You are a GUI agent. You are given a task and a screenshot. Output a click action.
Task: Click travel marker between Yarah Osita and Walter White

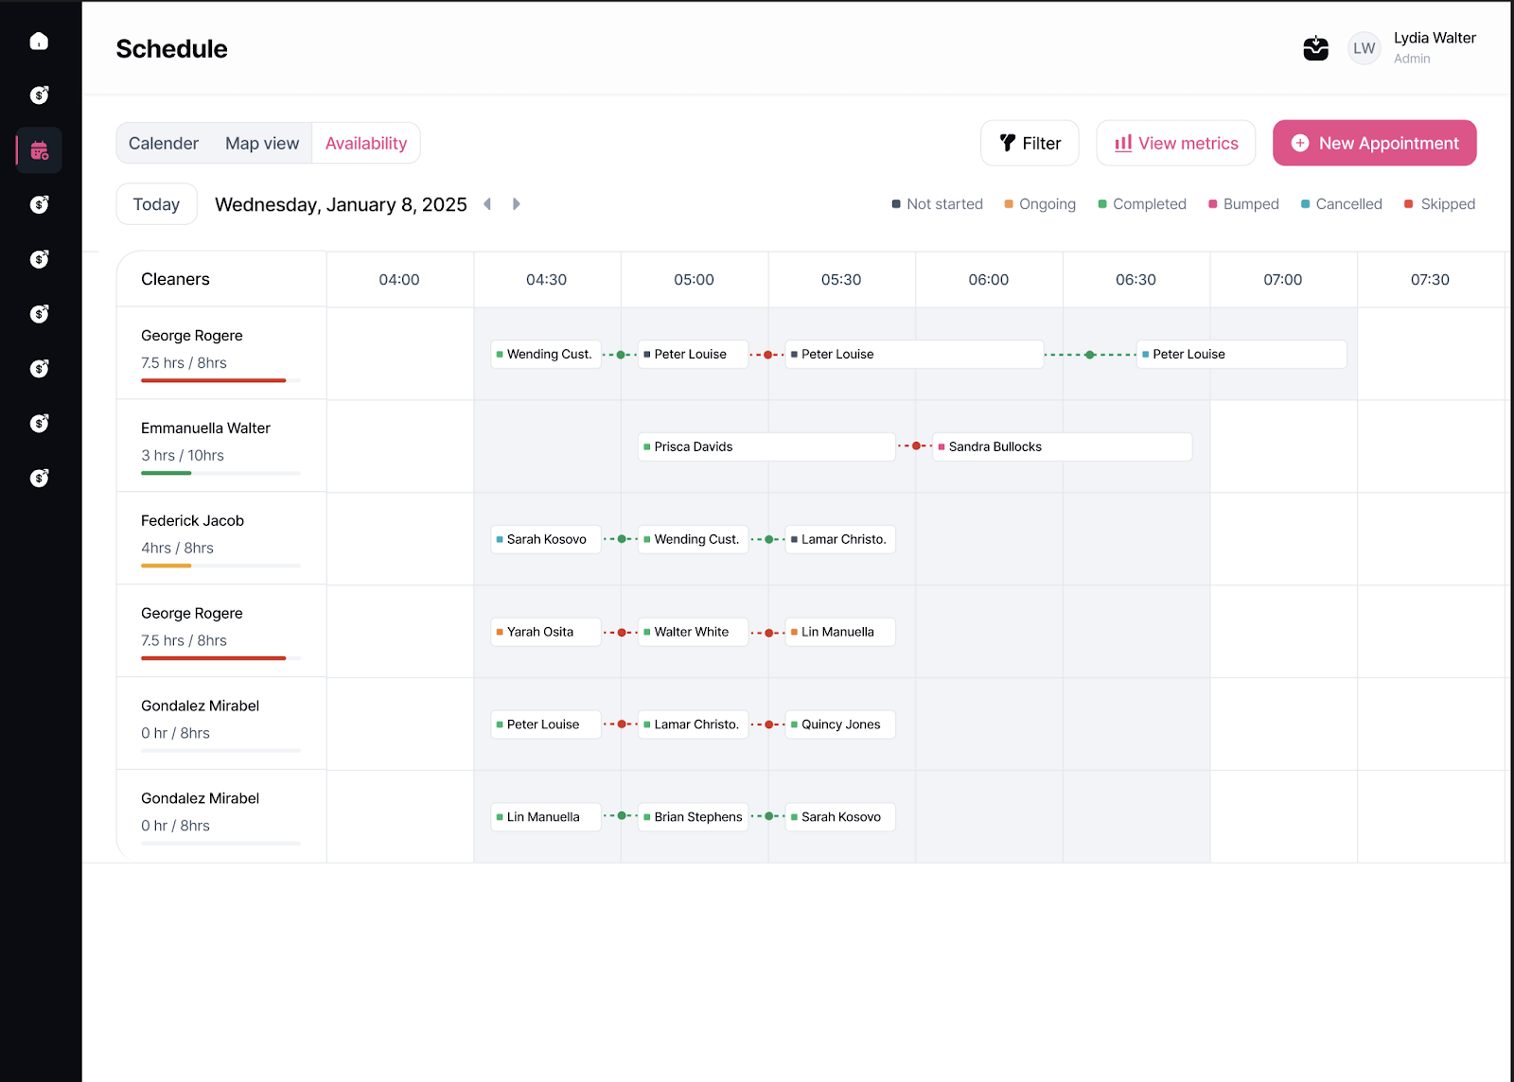coord(622,633)
